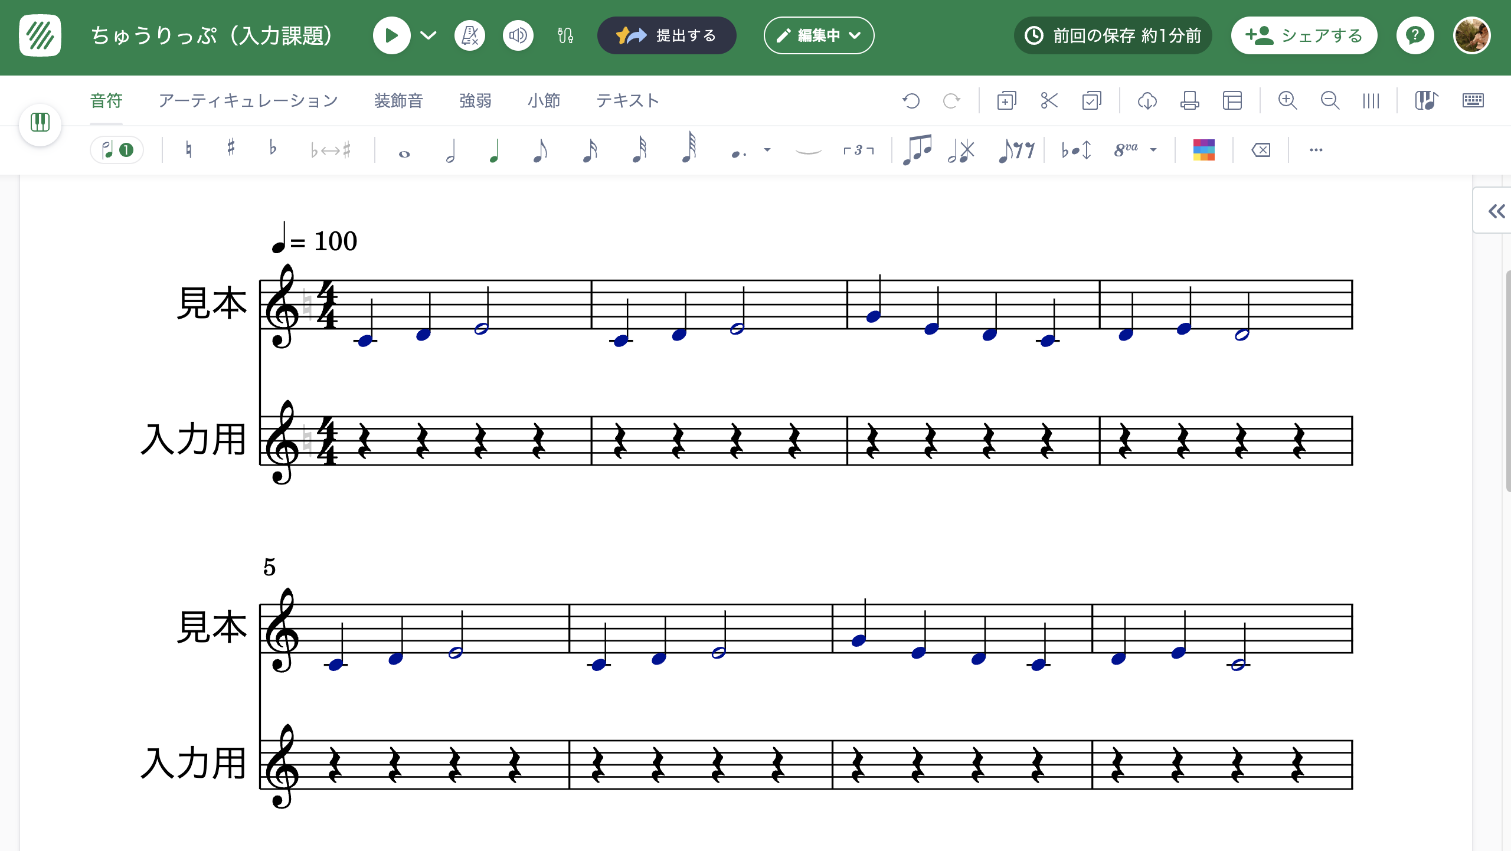Open the 強弱 dynamics tab
This screenshot has width=1511, height=851.
click(x=475, y=101)
